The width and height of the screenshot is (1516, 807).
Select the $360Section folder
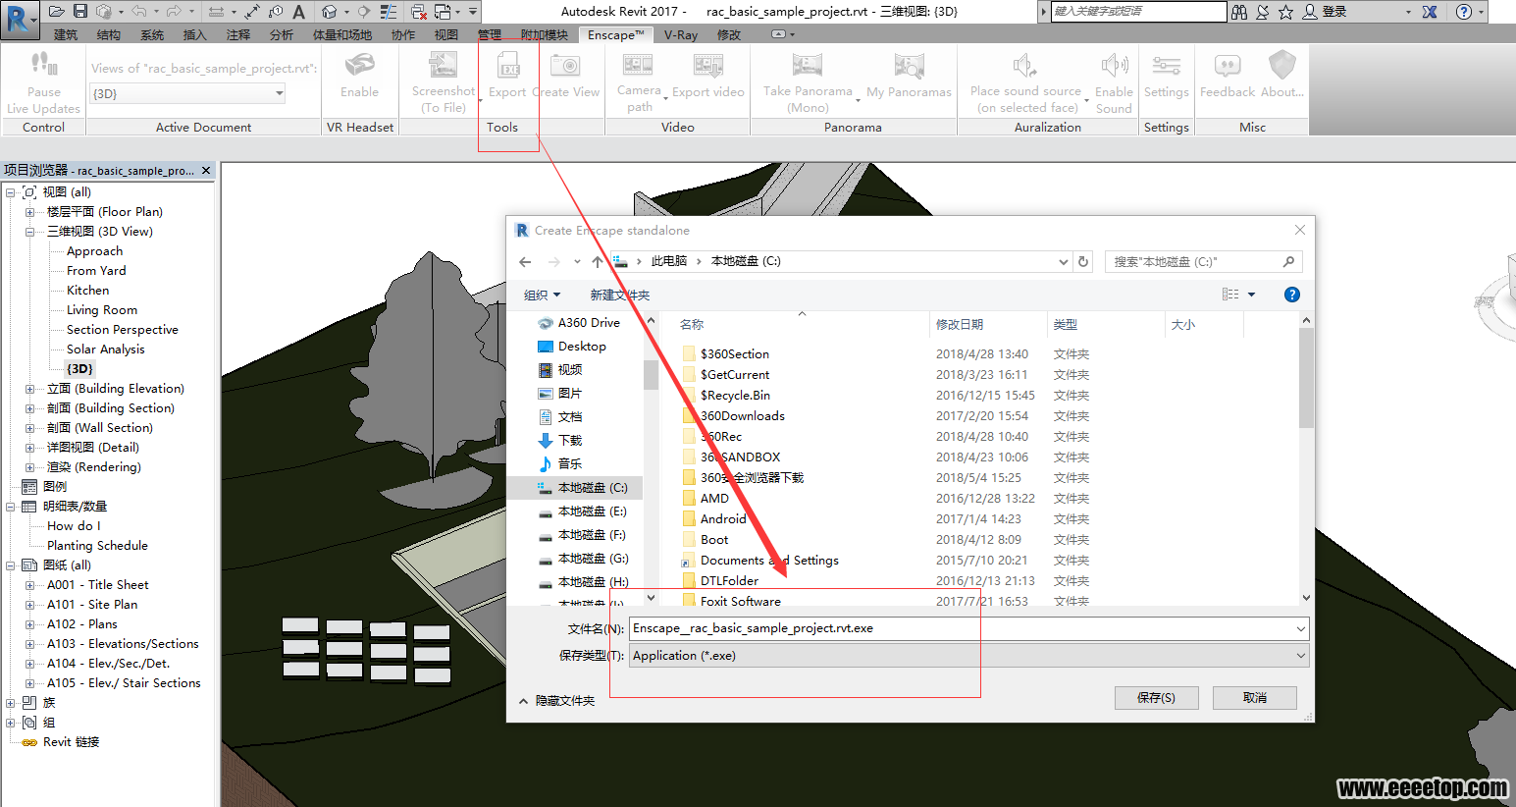726,354
